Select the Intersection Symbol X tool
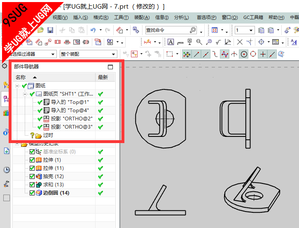The image size is (299, 228). coord(240,42)
